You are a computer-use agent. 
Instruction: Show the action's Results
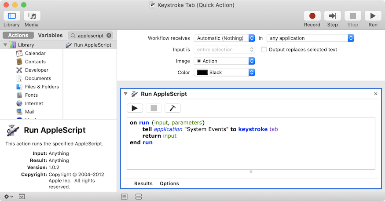point(143,183)
